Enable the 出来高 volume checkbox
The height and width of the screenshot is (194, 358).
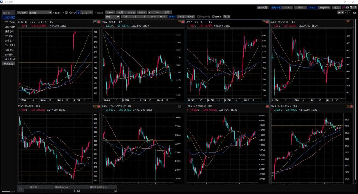coord(213,16)
